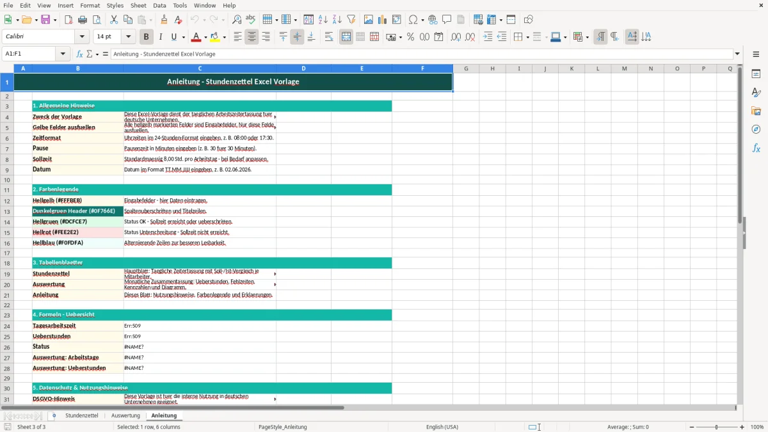Select column D header
Screen dimensions: 768x432
303,68
